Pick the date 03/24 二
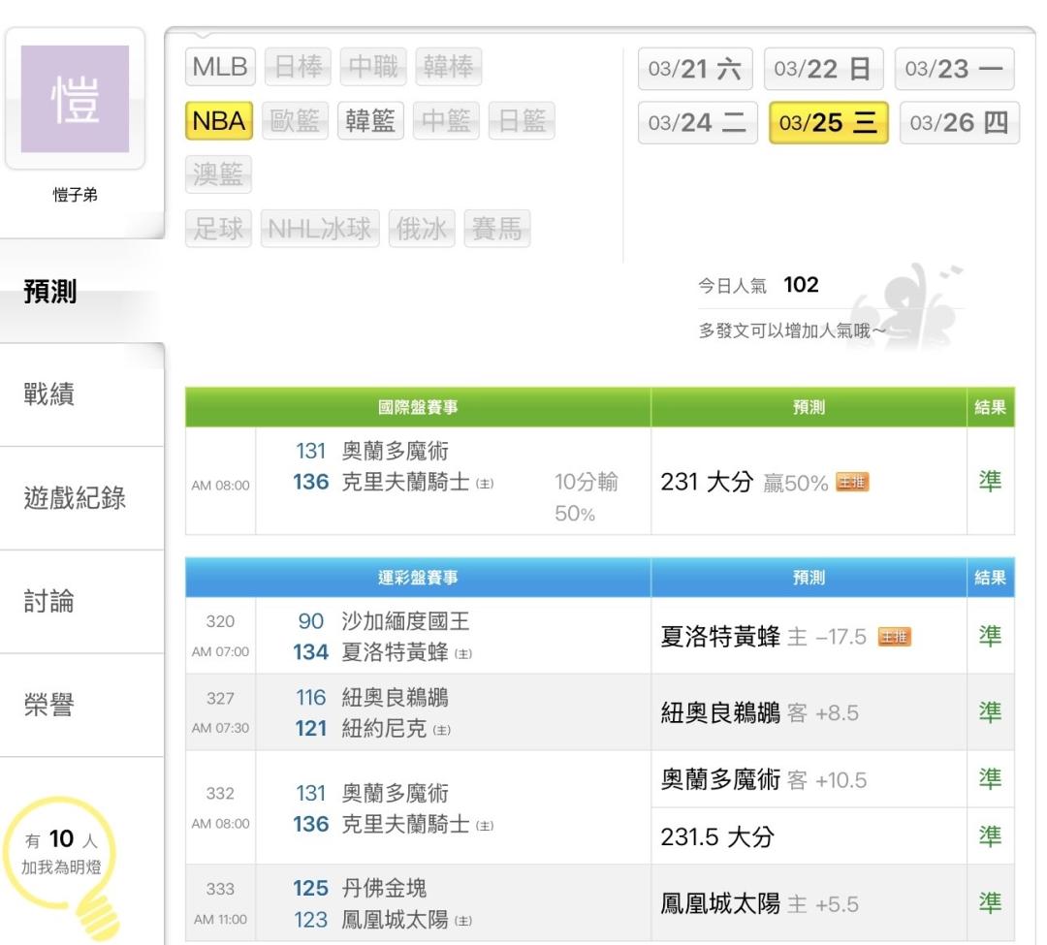 (x=698, y=123)
